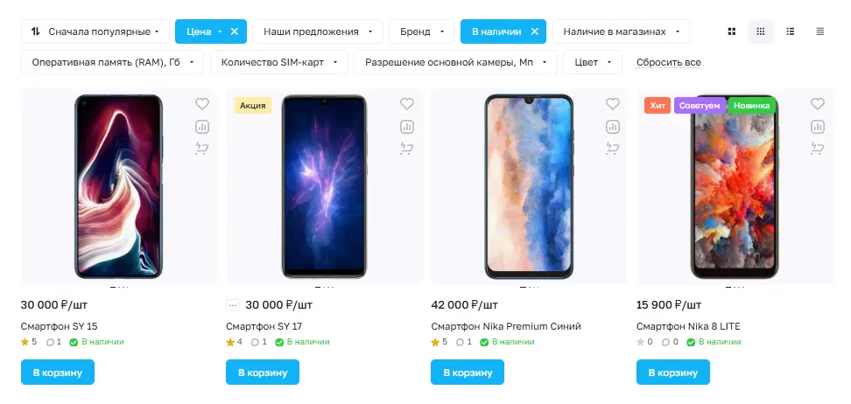
Task: Click compare icon on Nika 8 LITE
Action: pos(817,127)
